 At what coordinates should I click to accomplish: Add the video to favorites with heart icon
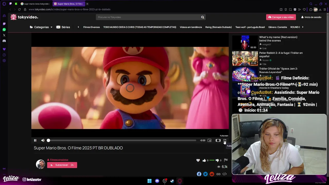tap(198, 160)
